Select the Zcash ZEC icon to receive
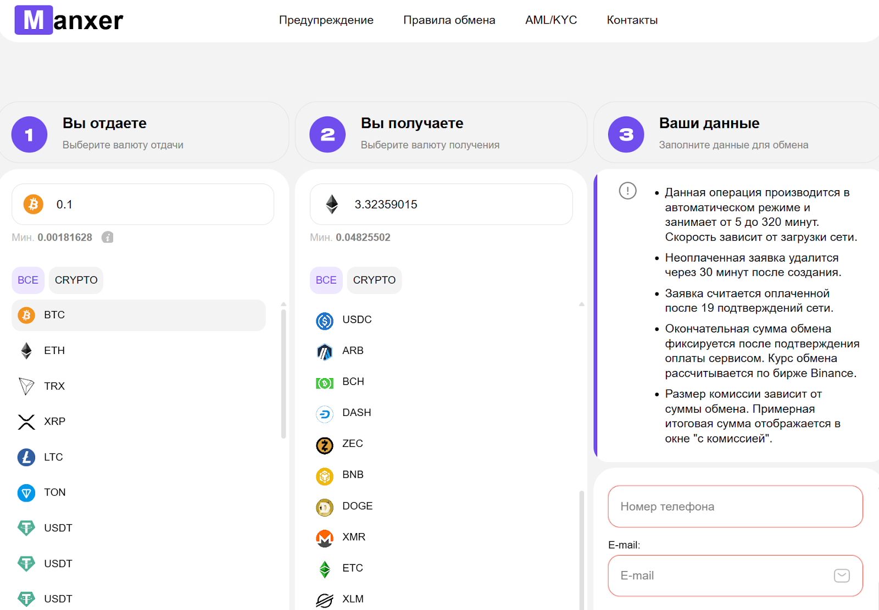Viewport: 879px width, 610px height. click(325, 445)
